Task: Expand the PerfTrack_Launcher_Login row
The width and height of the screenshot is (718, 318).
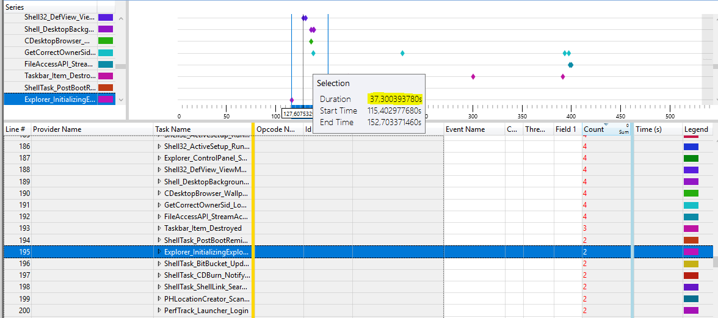Action: pos(159,311)
